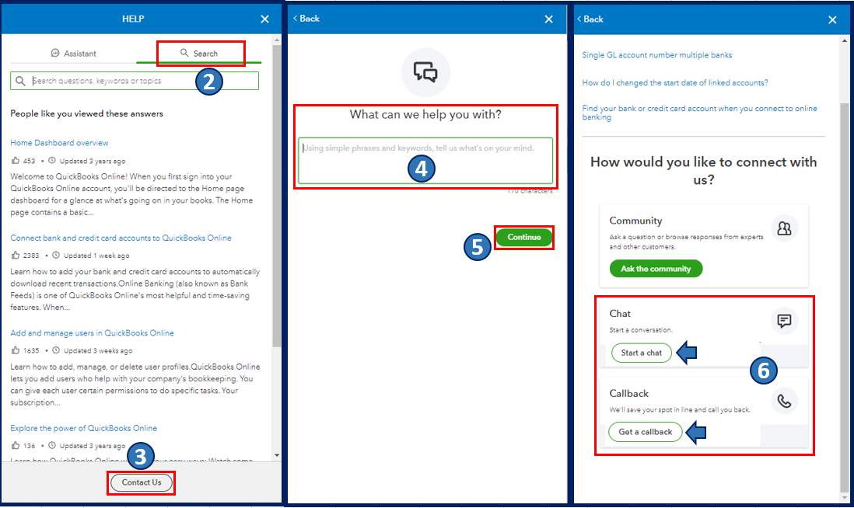Click the Community people icon
Viewport: 854px width, 508px height.
tap(784, 228)
